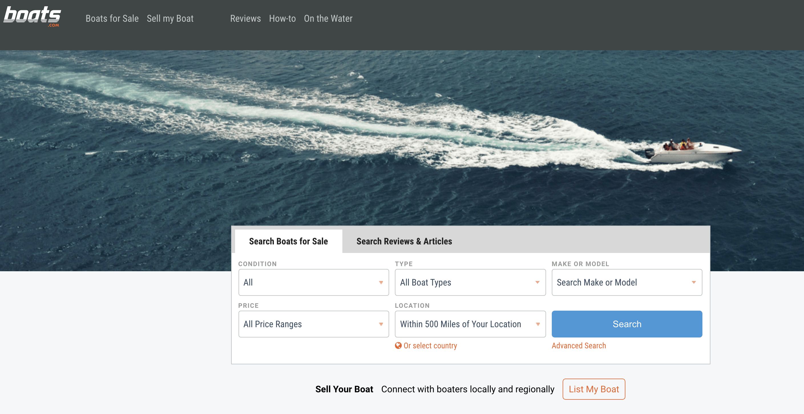Click the Location dropdown arrow icon
This screenshot has height=414, width=804.
click(x=538, y=324)
